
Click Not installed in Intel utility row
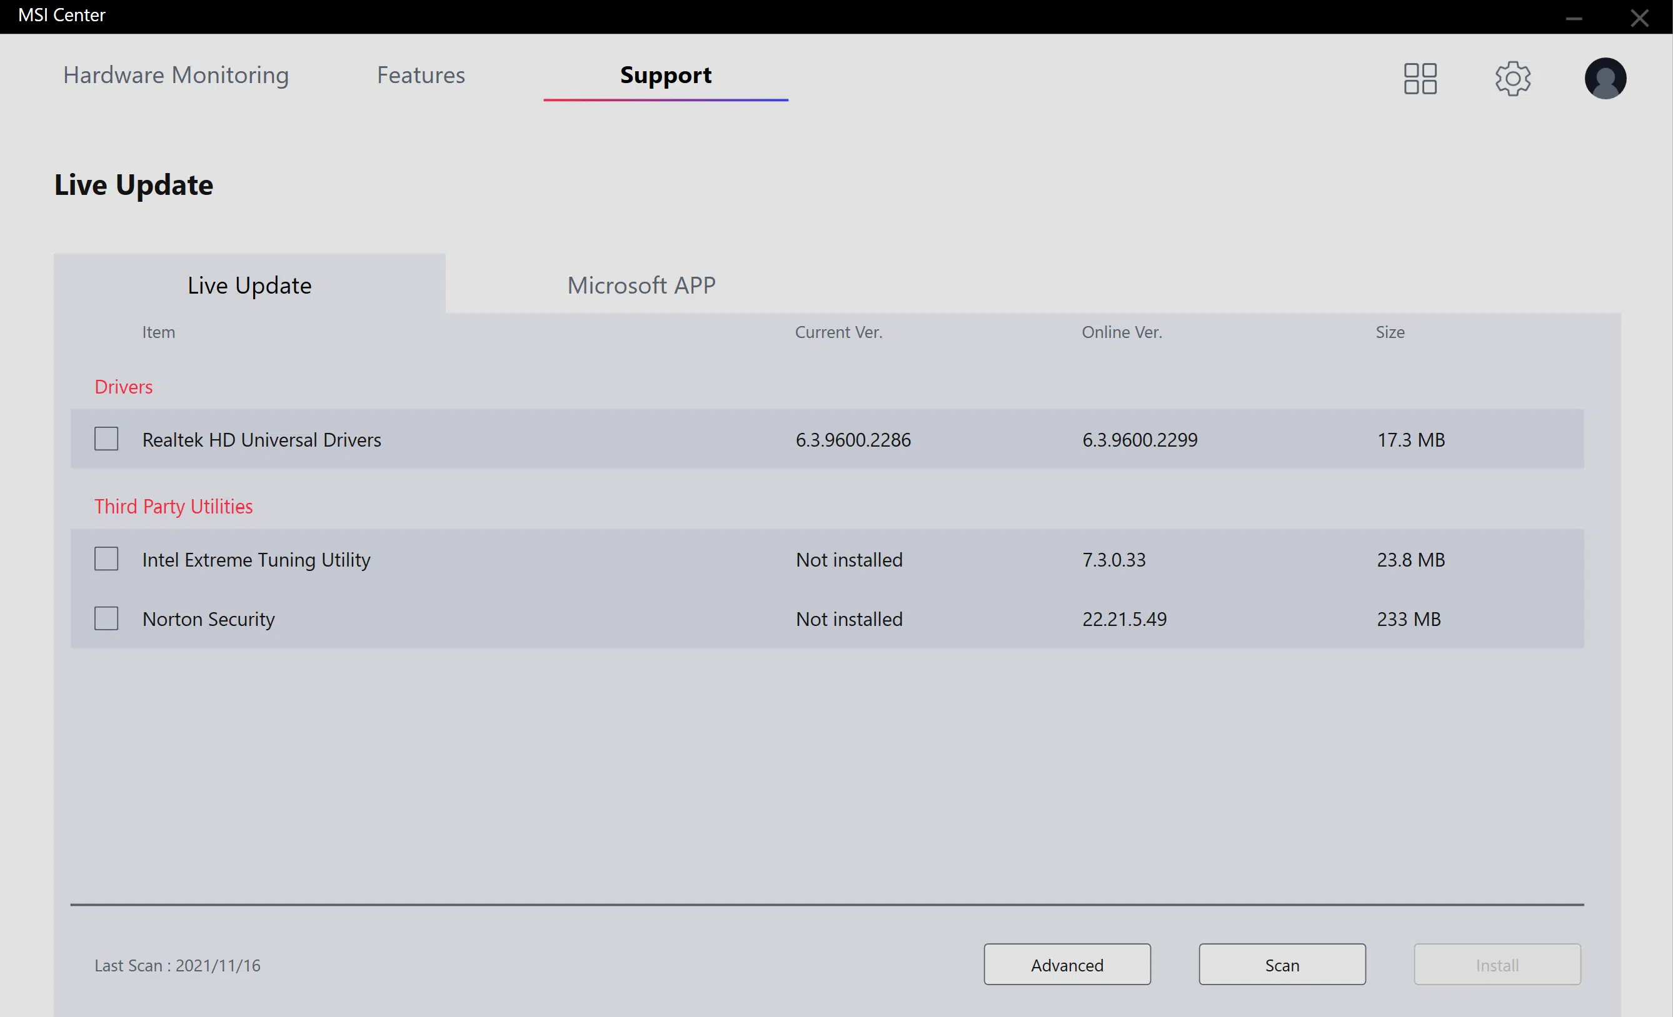pyautogui.click(x=849, y=560)
